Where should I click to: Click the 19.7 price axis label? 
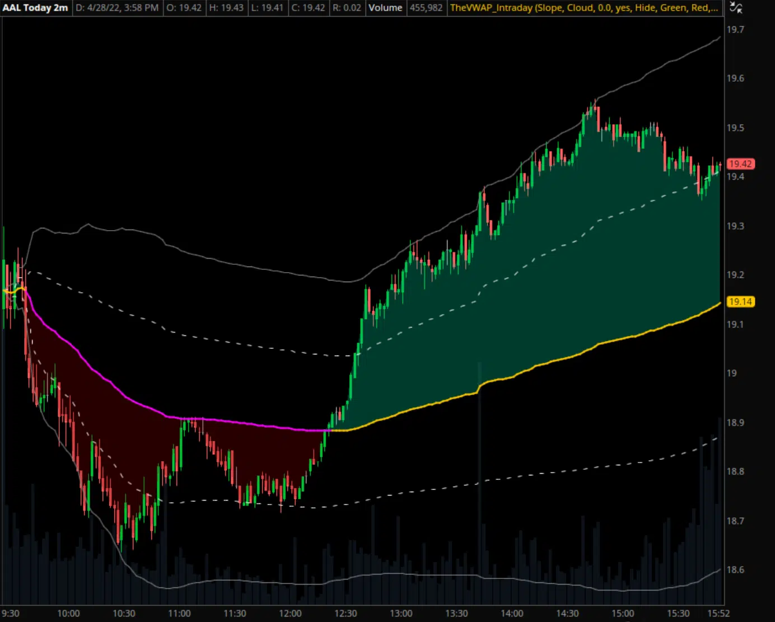(x=735, y=30)
